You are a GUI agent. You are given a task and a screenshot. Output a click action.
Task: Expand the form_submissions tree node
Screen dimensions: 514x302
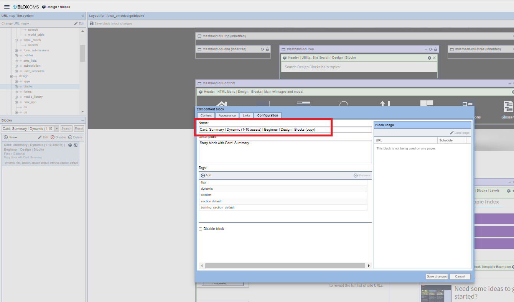coord(16,51)
